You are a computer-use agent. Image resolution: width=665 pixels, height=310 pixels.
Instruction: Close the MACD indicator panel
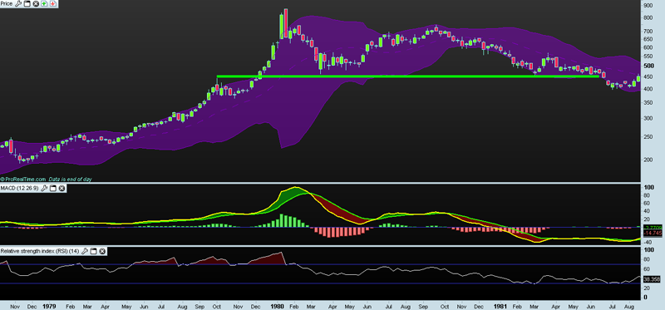pos(62,188)
